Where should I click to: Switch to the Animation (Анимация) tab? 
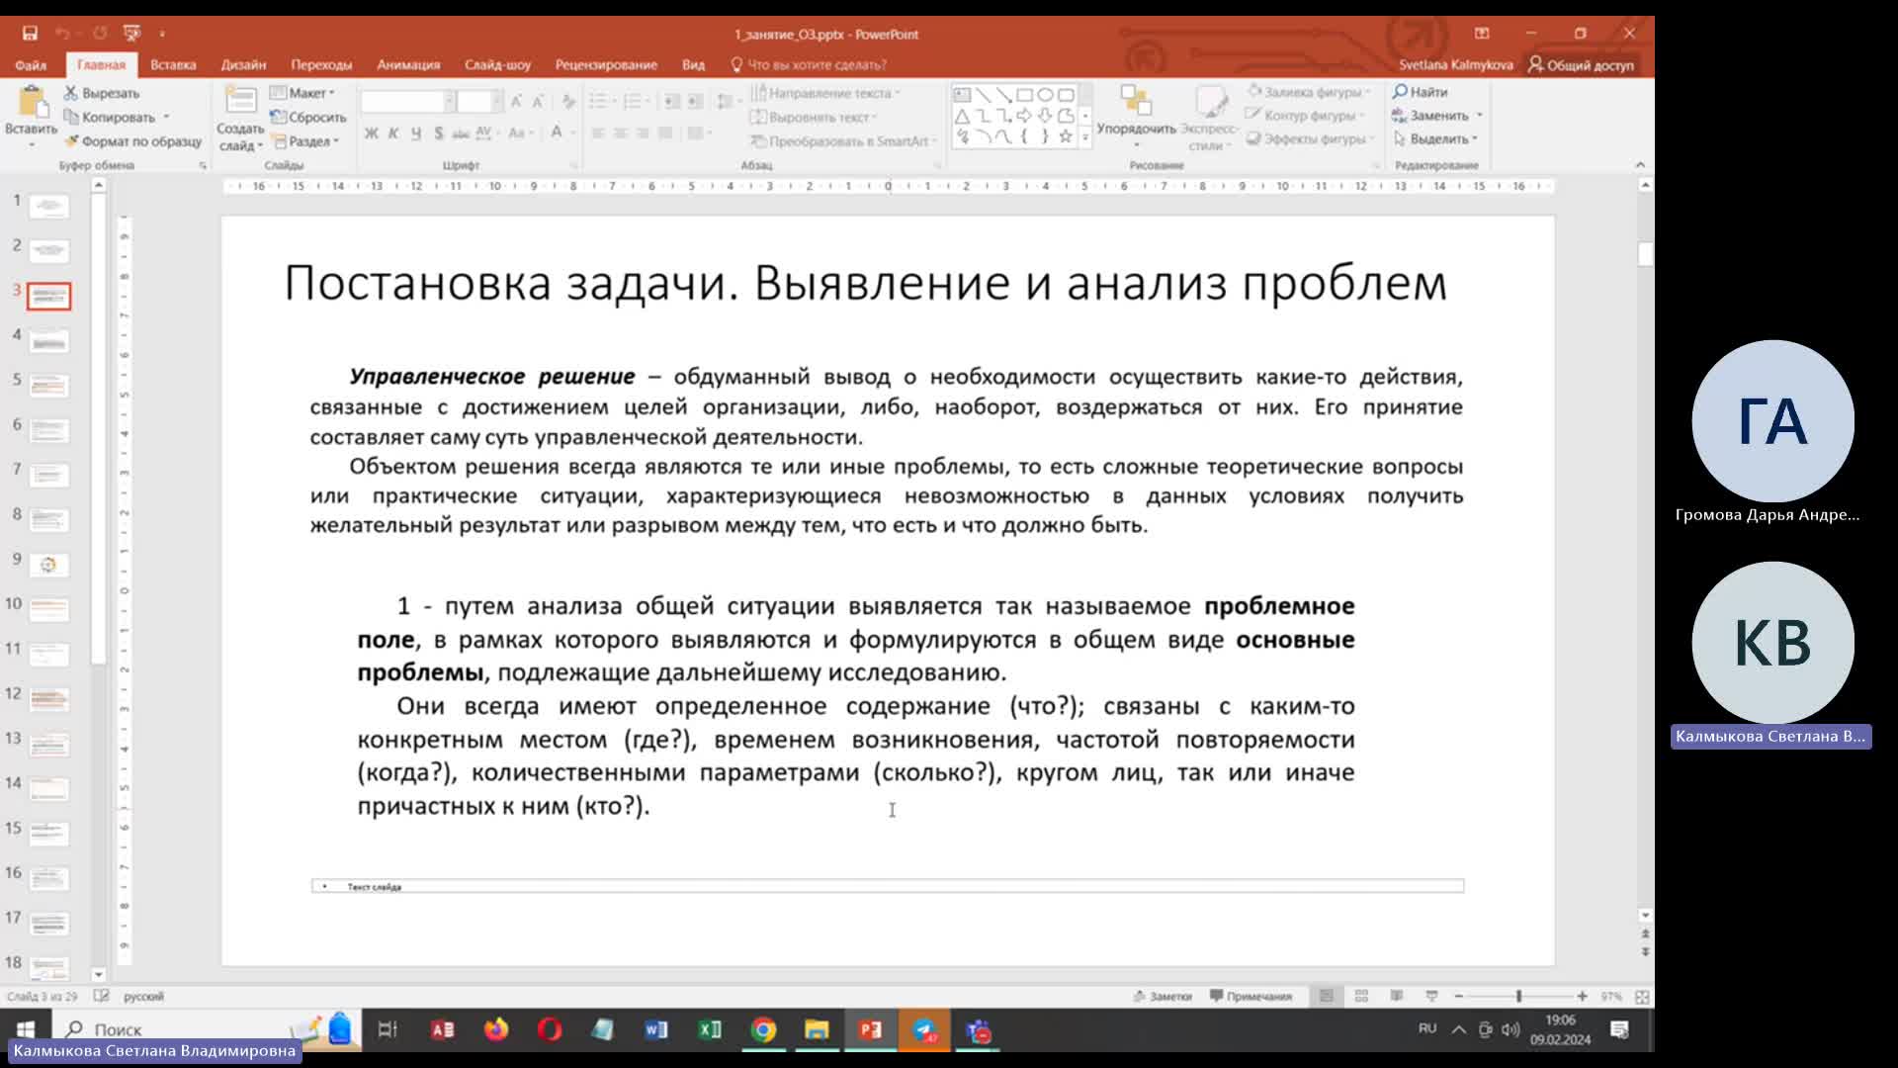pyautogui.click(x=408, y=65)
